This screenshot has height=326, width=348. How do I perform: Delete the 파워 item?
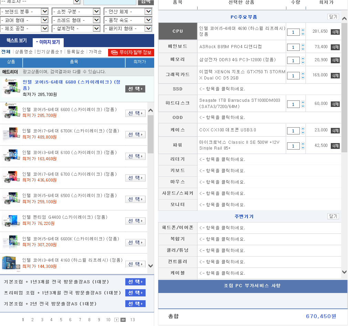335,146
